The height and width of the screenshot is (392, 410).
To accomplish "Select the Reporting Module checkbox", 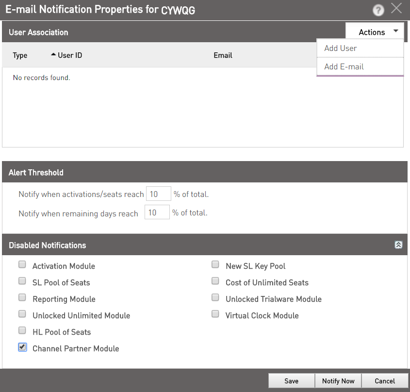I will coord(22,297).
